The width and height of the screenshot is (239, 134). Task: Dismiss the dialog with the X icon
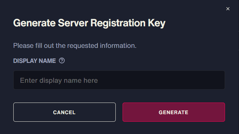(x=228, y=9)
